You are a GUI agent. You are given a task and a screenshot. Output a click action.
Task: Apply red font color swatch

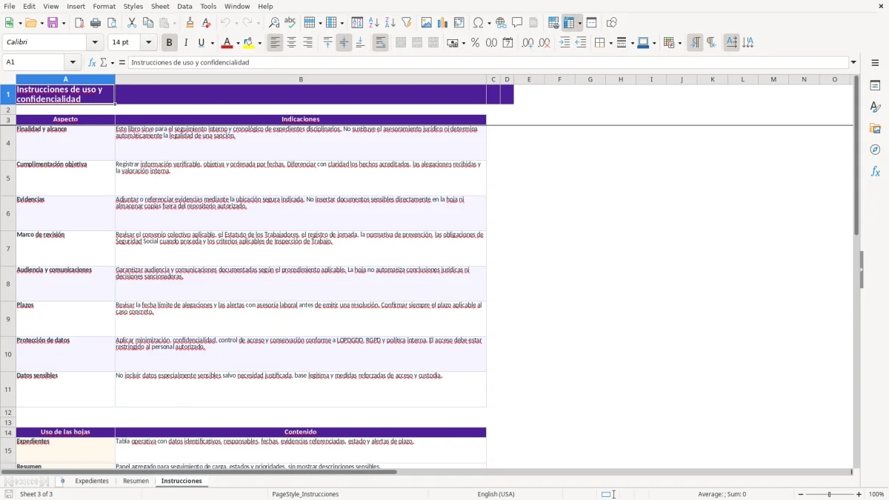(226, 43)
